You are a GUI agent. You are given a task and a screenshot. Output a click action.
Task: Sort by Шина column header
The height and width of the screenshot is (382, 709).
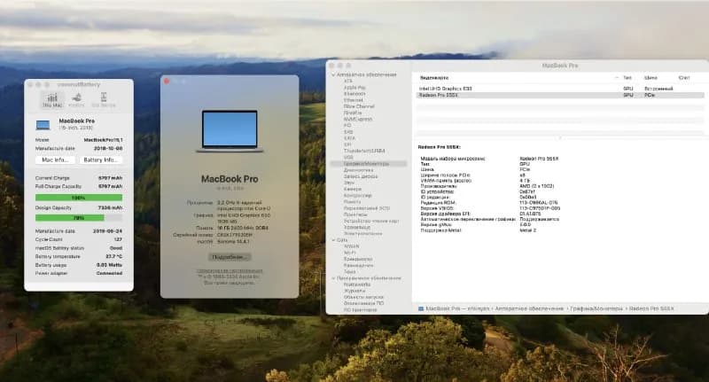pos(651,78)
